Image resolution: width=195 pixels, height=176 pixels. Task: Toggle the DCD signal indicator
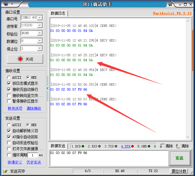click(83, 146)
